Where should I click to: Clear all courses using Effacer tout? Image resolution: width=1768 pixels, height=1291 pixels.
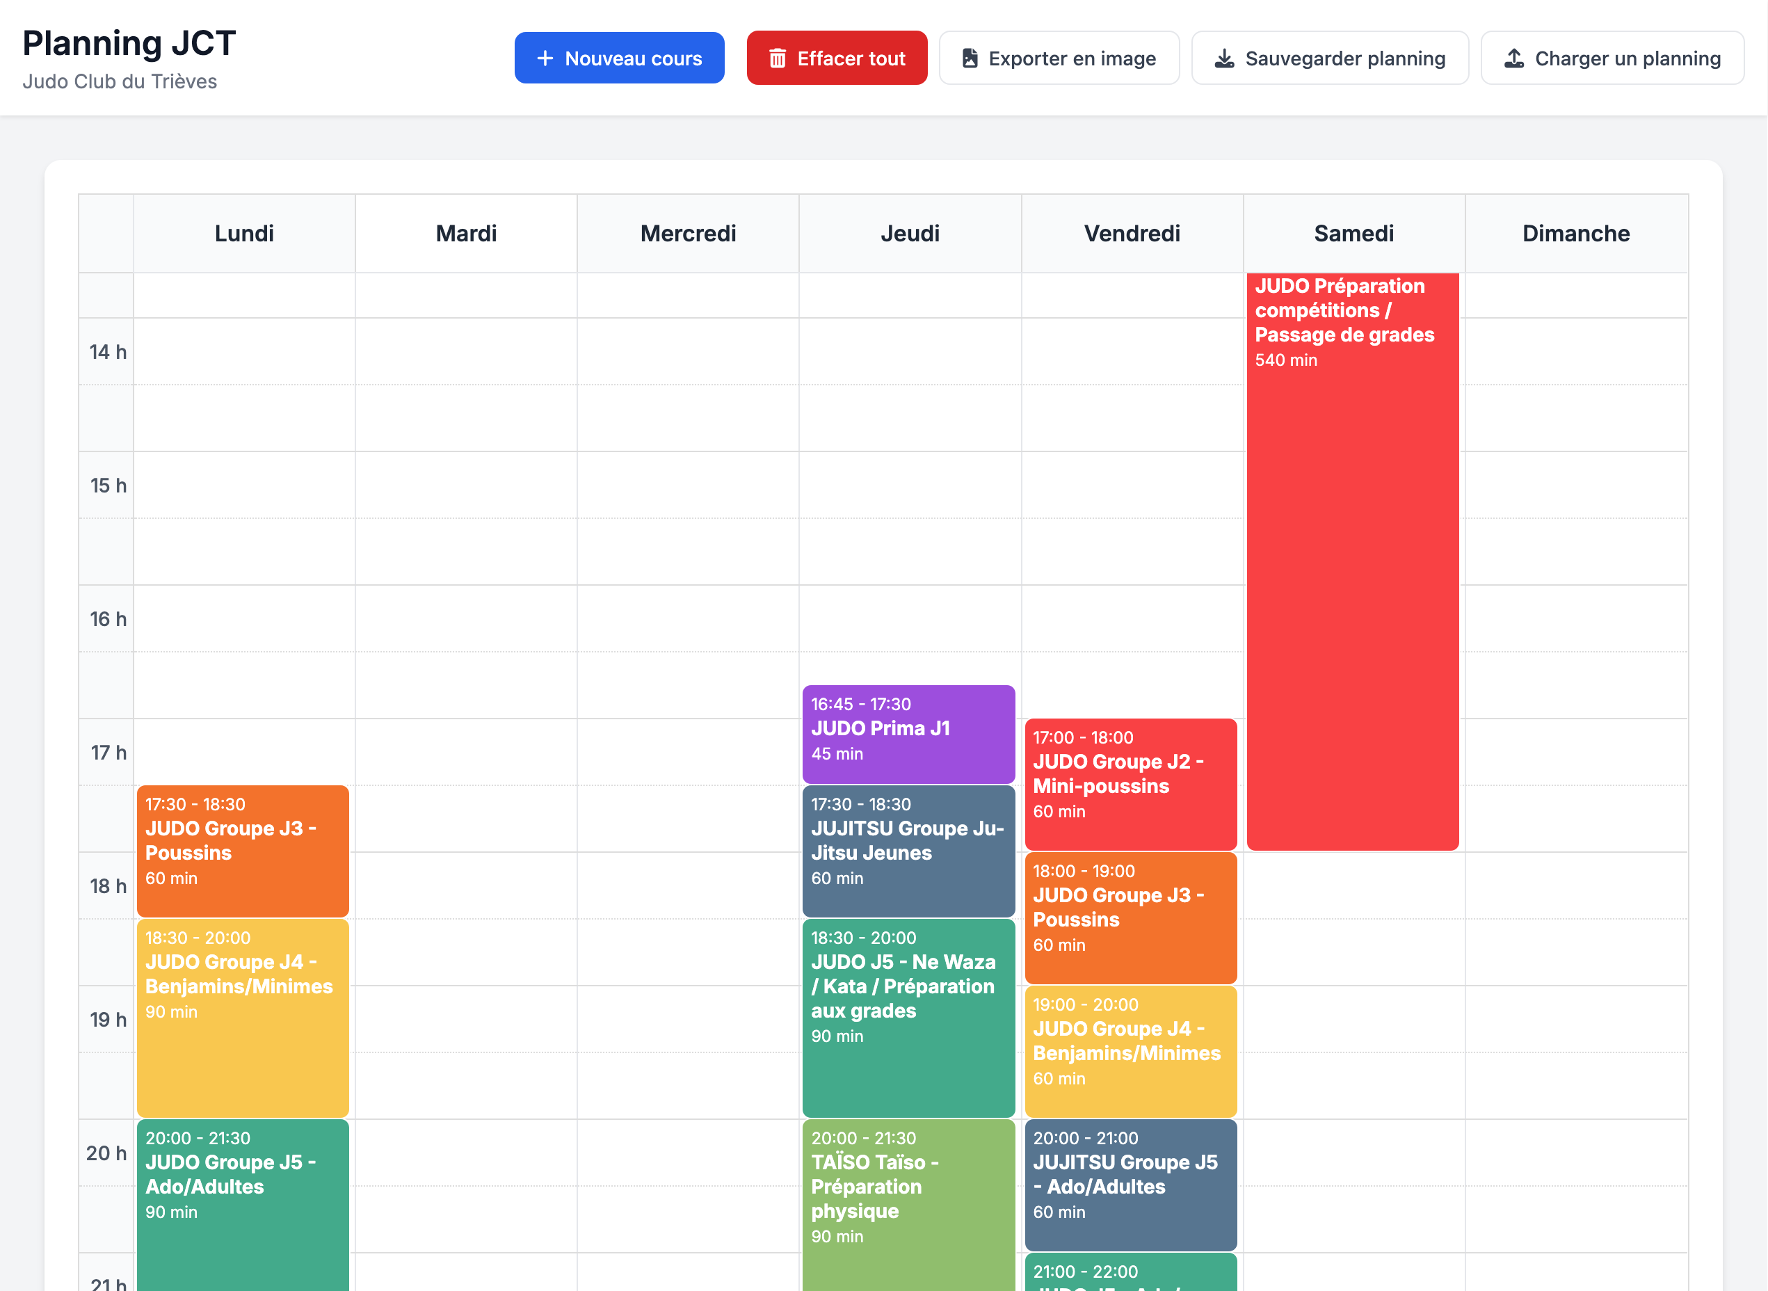[x=837, y=57]
